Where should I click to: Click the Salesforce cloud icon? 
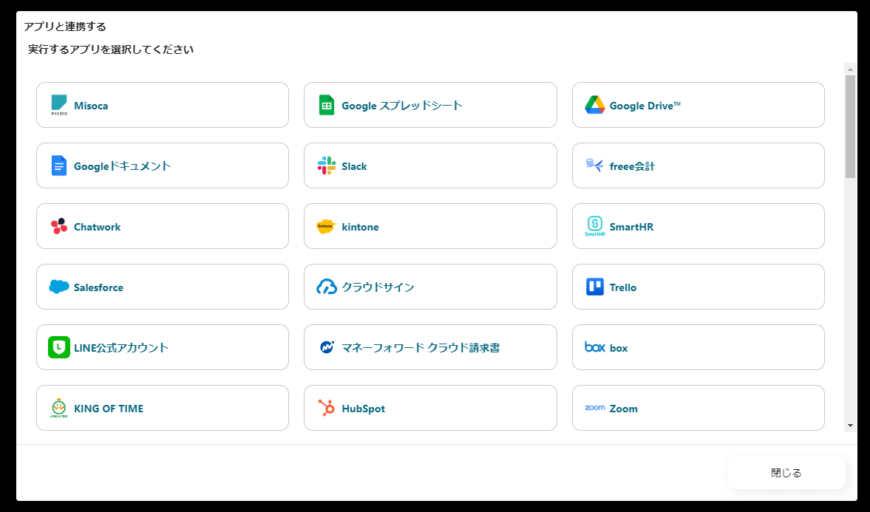(59, 287)
